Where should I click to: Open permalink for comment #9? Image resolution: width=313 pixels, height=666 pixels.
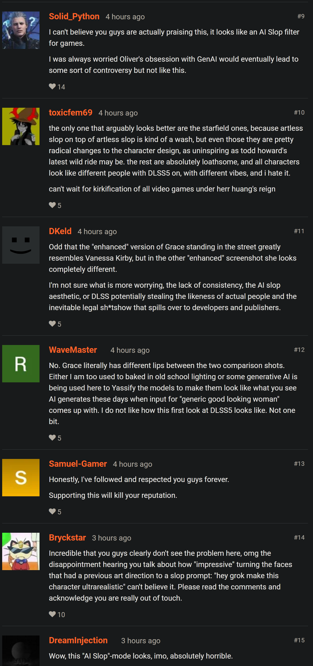pos(301,16)
